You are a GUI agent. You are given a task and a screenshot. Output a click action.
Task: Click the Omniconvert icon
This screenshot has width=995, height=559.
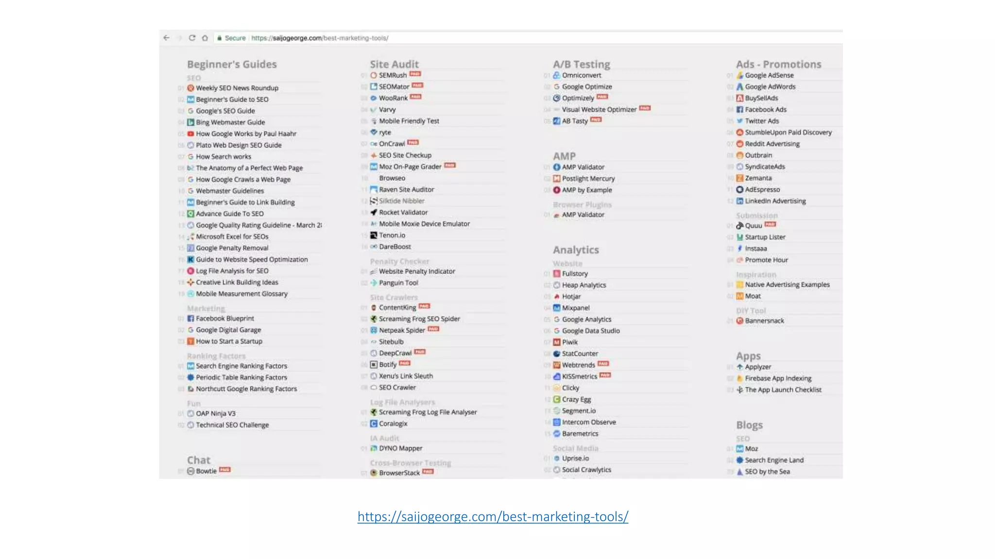click(x=557, y=75)
